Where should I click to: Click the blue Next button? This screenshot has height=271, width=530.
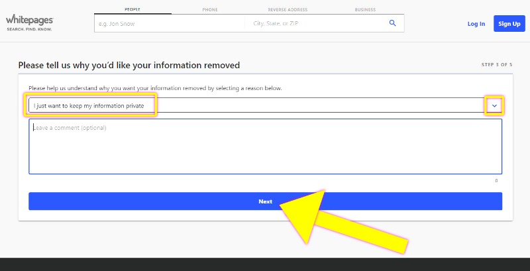266,201
